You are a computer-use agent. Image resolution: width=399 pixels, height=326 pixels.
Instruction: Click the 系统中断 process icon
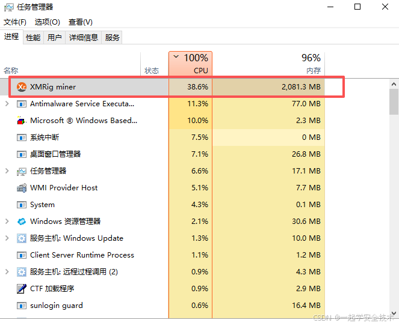pos(22,137)
